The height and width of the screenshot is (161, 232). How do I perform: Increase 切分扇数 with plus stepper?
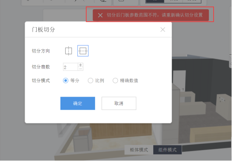pyautogui.click(x=81, y=65)
